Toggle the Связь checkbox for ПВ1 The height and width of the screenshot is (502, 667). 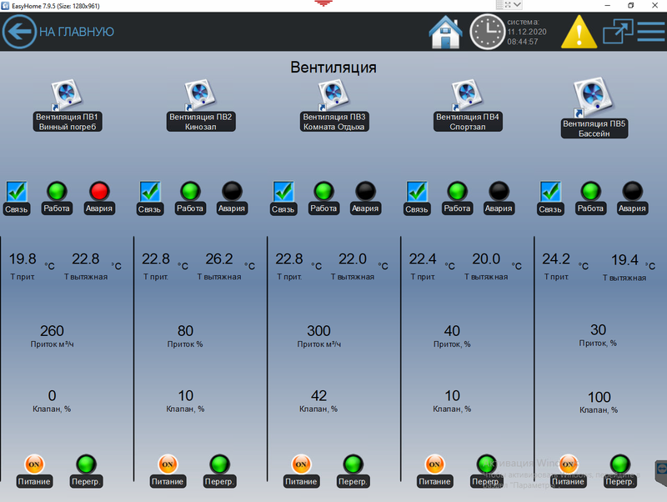click(x=18, y=191)
